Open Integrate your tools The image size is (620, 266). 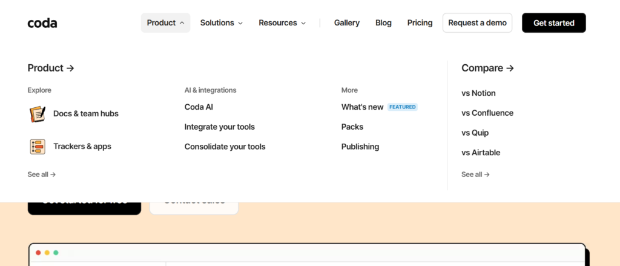(219, 127)
